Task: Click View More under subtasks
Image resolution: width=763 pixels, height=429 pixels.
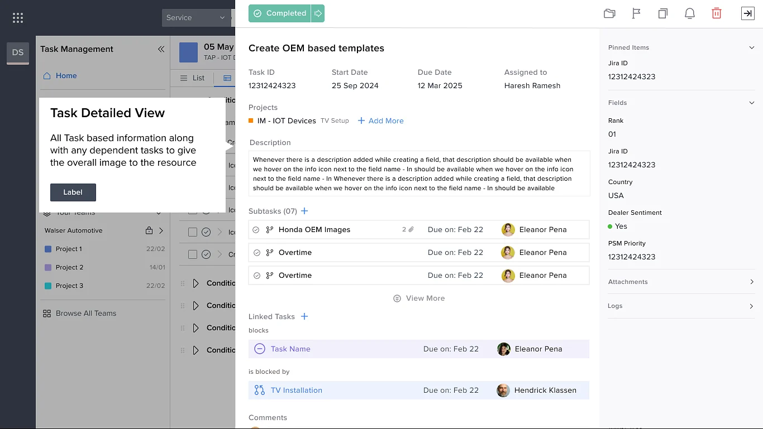Action: coord(419,298)
